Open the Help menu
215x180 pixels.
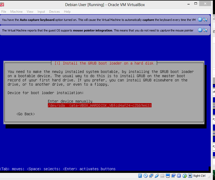67,12
